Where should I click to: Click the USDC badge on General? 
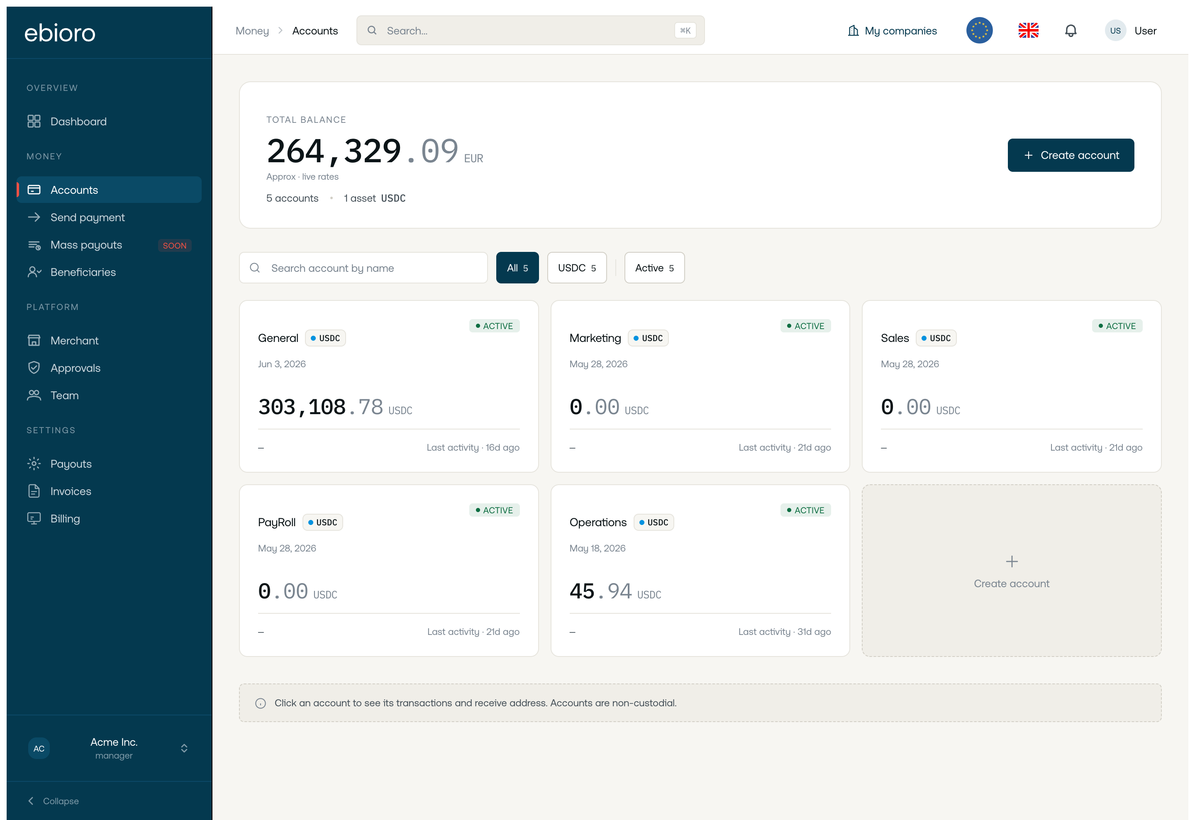tap(325, 338)
